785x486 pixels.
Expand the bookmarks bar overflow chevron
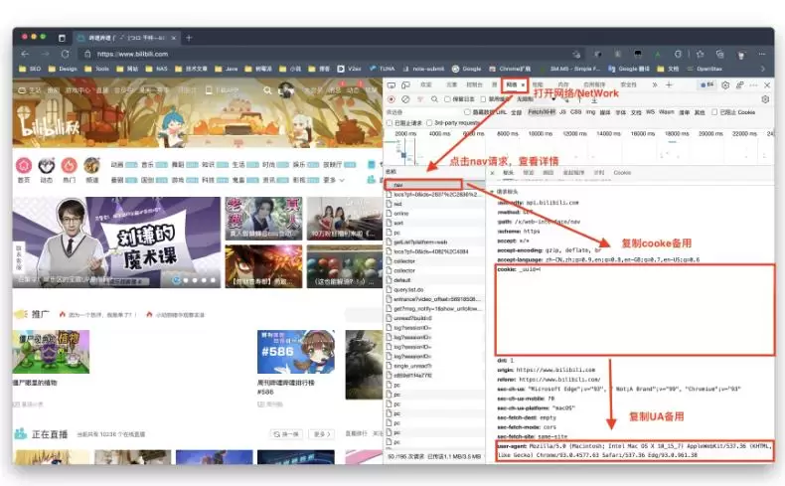click(x=763, y=69)
